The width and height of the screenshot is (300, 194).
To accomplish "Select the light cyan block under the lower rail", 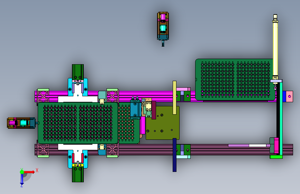I will 183,157.
